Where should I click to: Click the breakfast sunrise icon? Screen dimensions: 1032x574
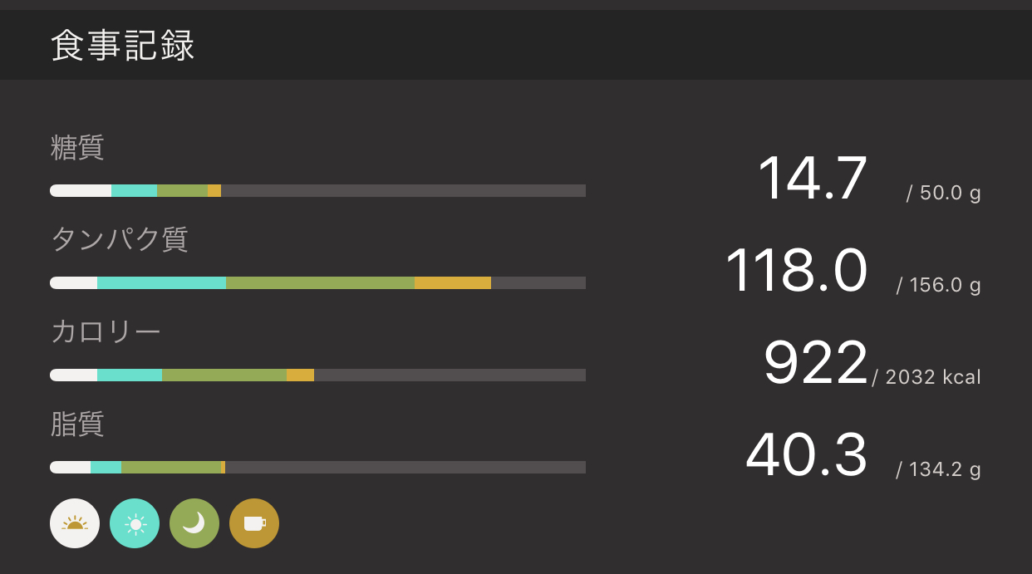click(x=75, y=523)
